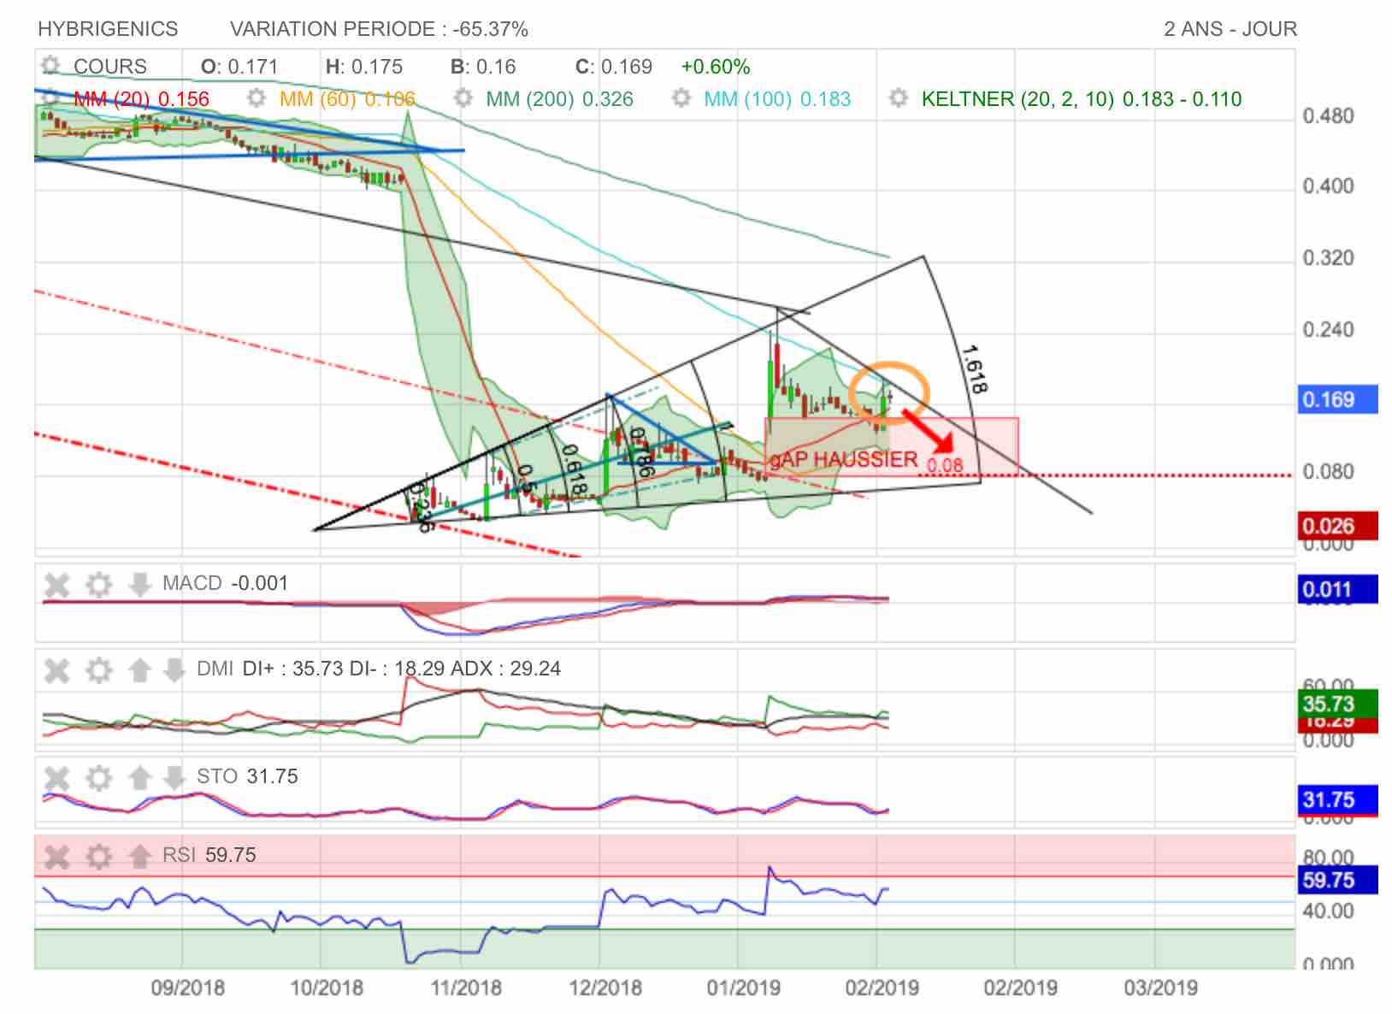Open the KELTNER indicator settings gear

point(898,98)
